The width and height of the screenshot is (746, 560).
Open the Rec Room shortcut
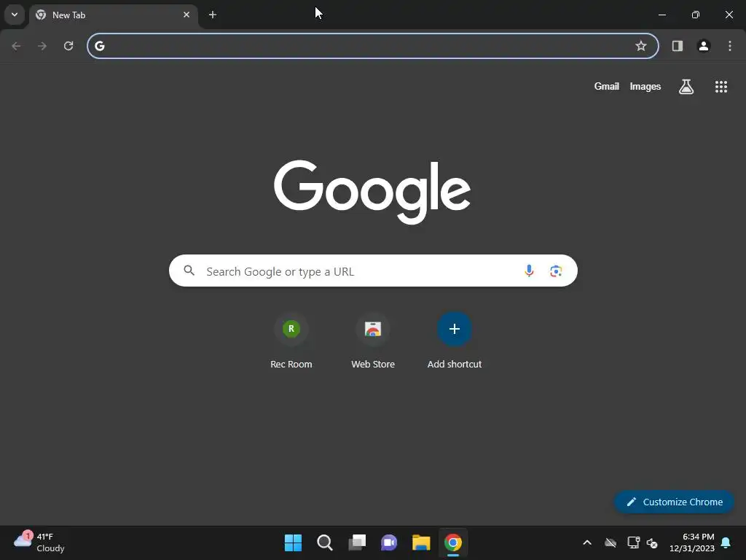pyautogui.click(x=291, y=340)
